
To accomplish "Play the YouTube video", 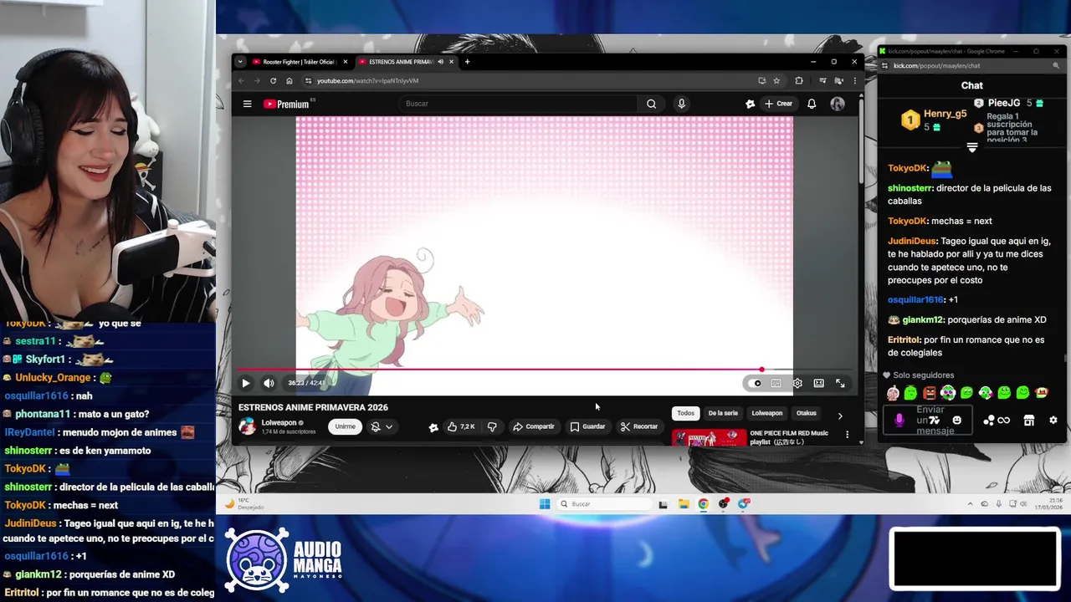I will click(x=246, y=383).
